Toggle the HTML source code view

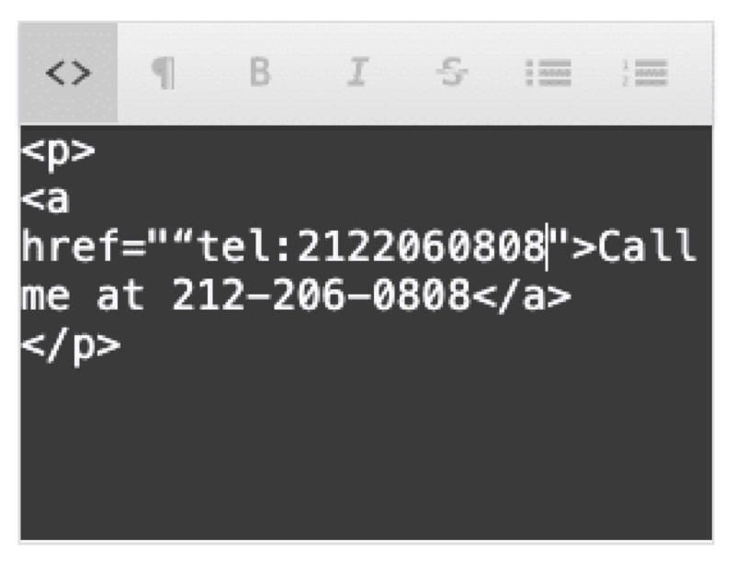68,73
